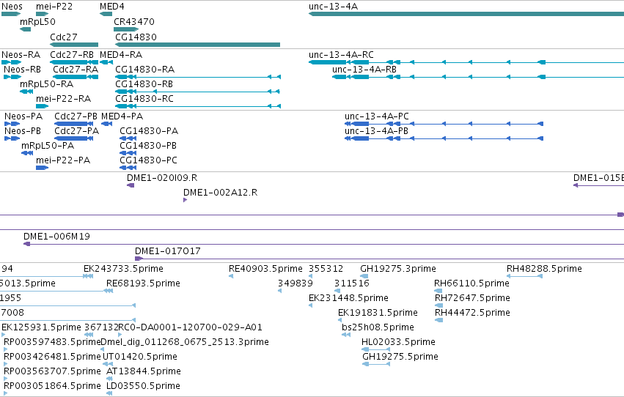Viewport: 624px width, 397px height.
Task: Click the HL02033.5prime EST glyph
Action: click(x=375, y=349)
